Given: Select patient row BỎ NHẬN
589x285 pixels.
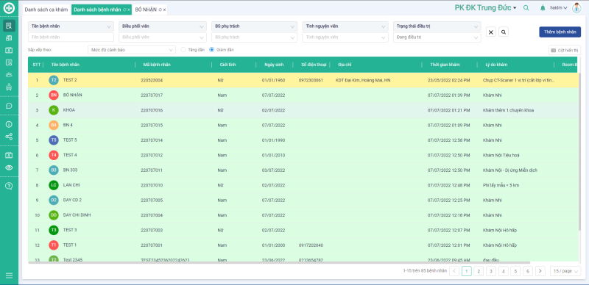Looking at the screenshot, I should point(303,95).
